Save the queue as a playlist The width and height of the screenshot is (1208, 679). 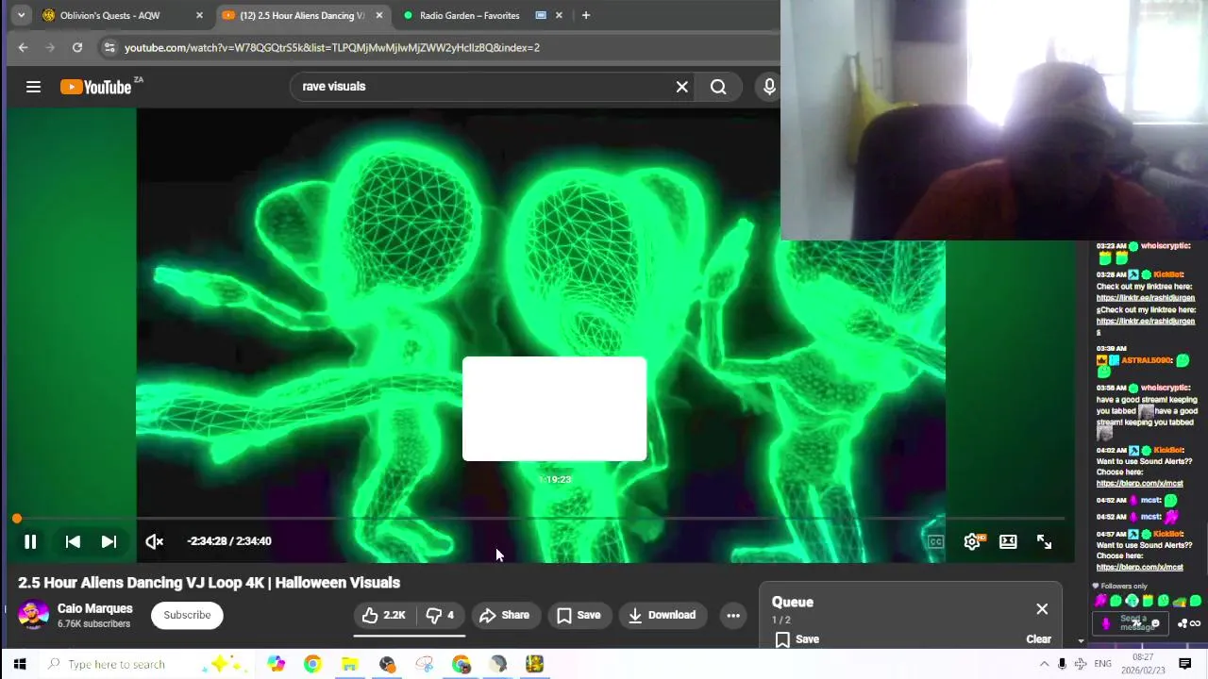click(x=797, y=639)
